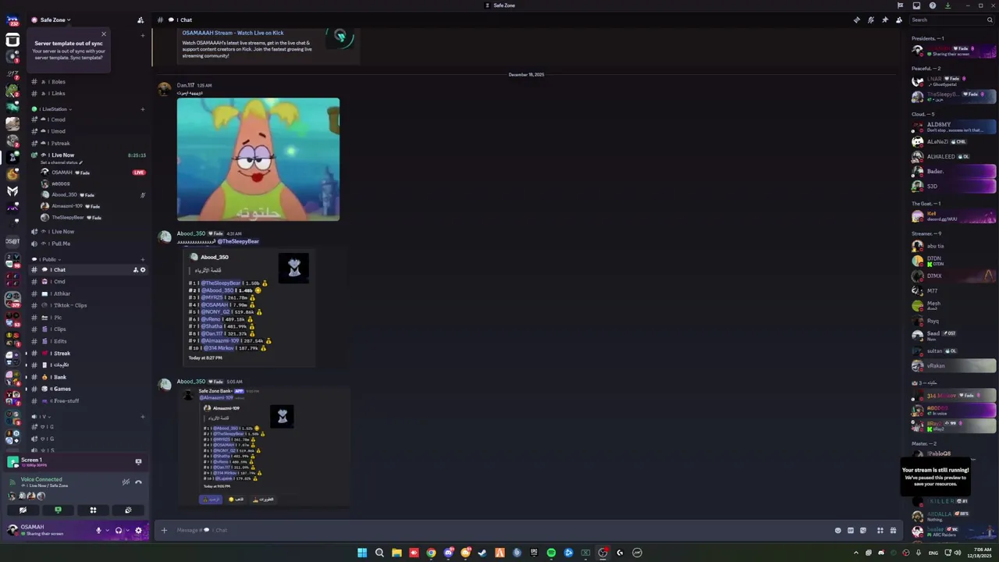Open the ALD8MY member profile
The height and width of the screenshot is (562, 999).
point(954,127)
